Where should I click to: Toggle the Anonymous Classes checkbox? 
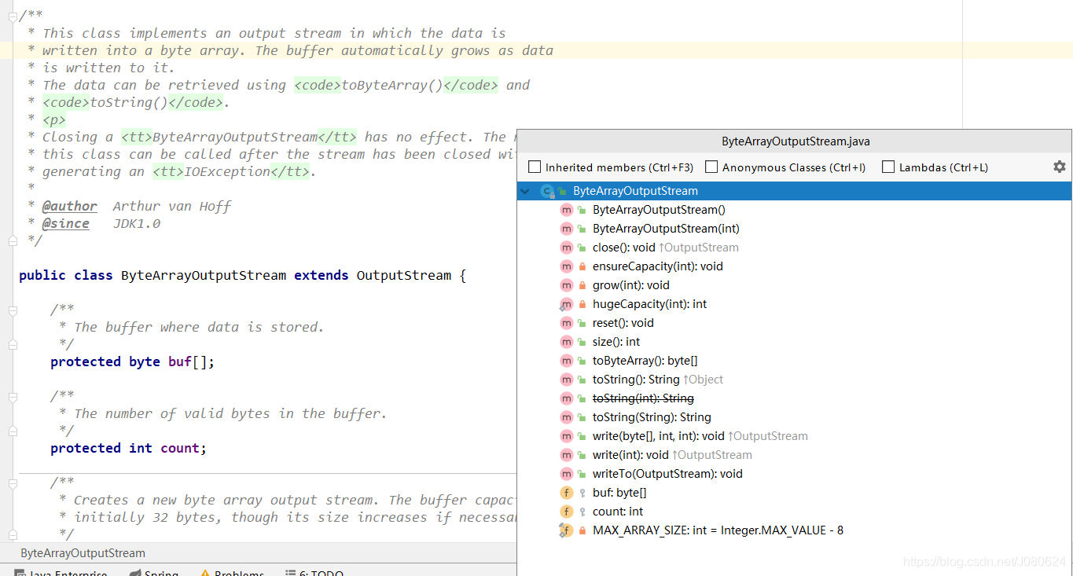tap(711, 167)
